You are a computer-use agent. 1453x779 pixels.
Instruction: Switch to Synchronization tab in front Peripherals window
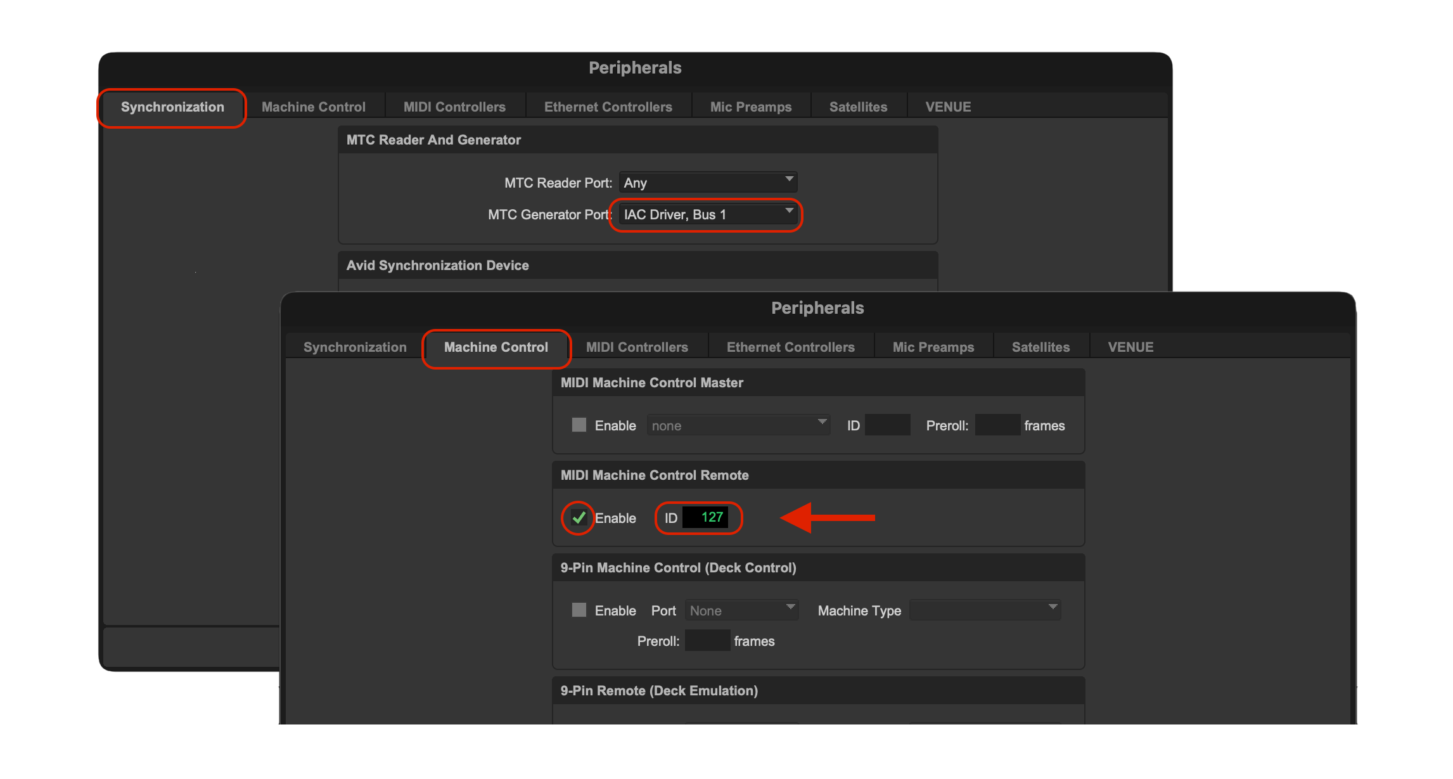point(355,347)
